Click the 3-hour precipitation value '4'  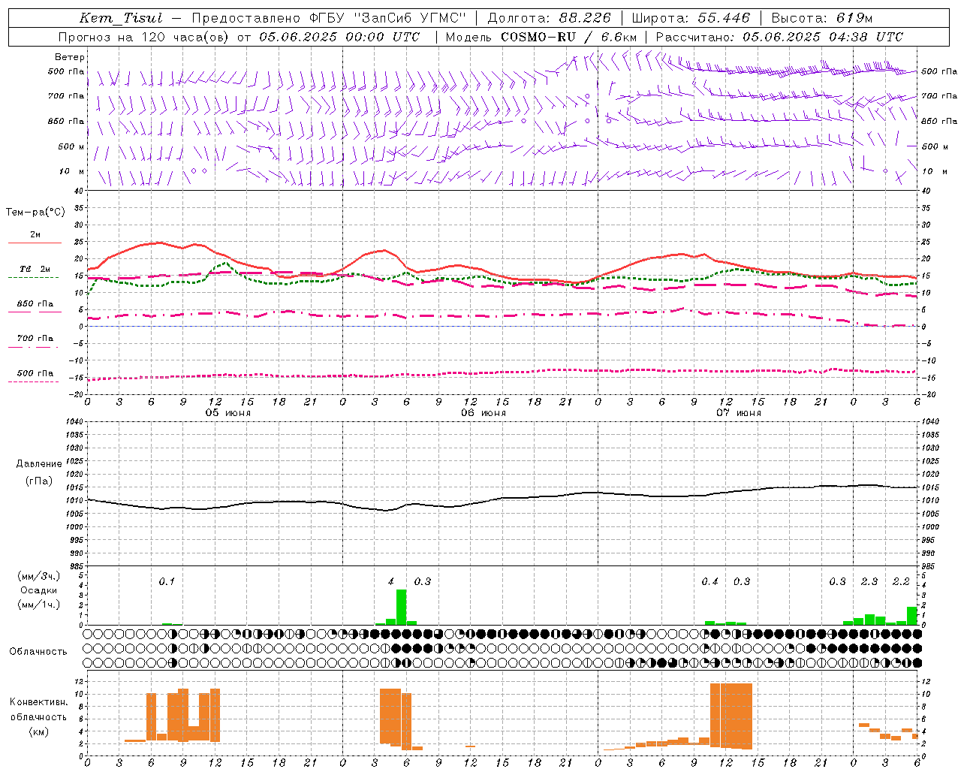coord(390,581)
